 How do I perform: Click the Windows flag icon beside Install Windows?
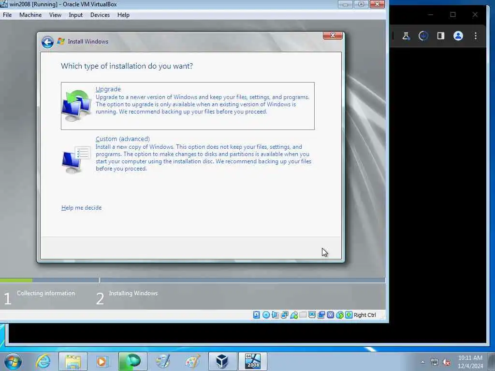61,42
